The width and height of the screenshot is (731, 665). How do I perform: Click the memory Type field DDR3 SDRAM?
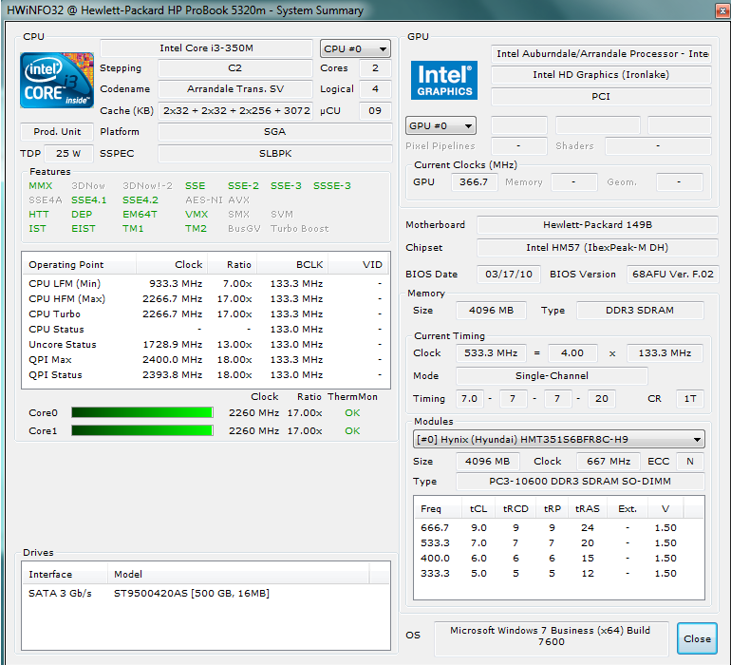pos(640,311)
